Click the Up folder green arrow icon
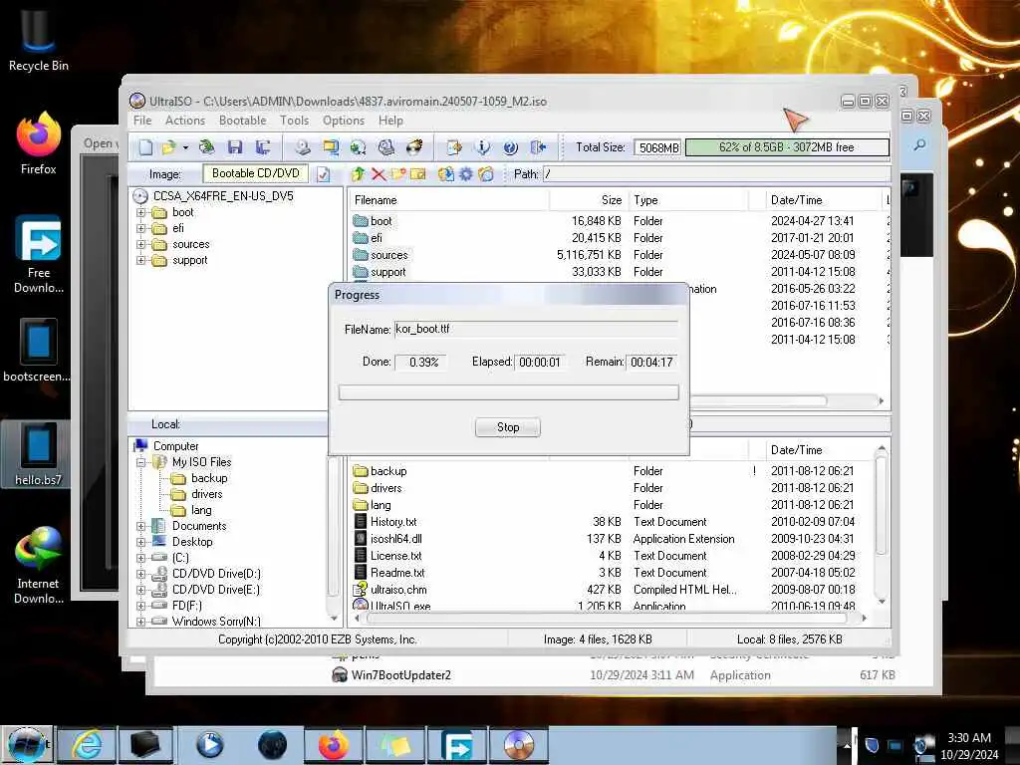Screen dimensions: 1020x765 pos(358,174)
